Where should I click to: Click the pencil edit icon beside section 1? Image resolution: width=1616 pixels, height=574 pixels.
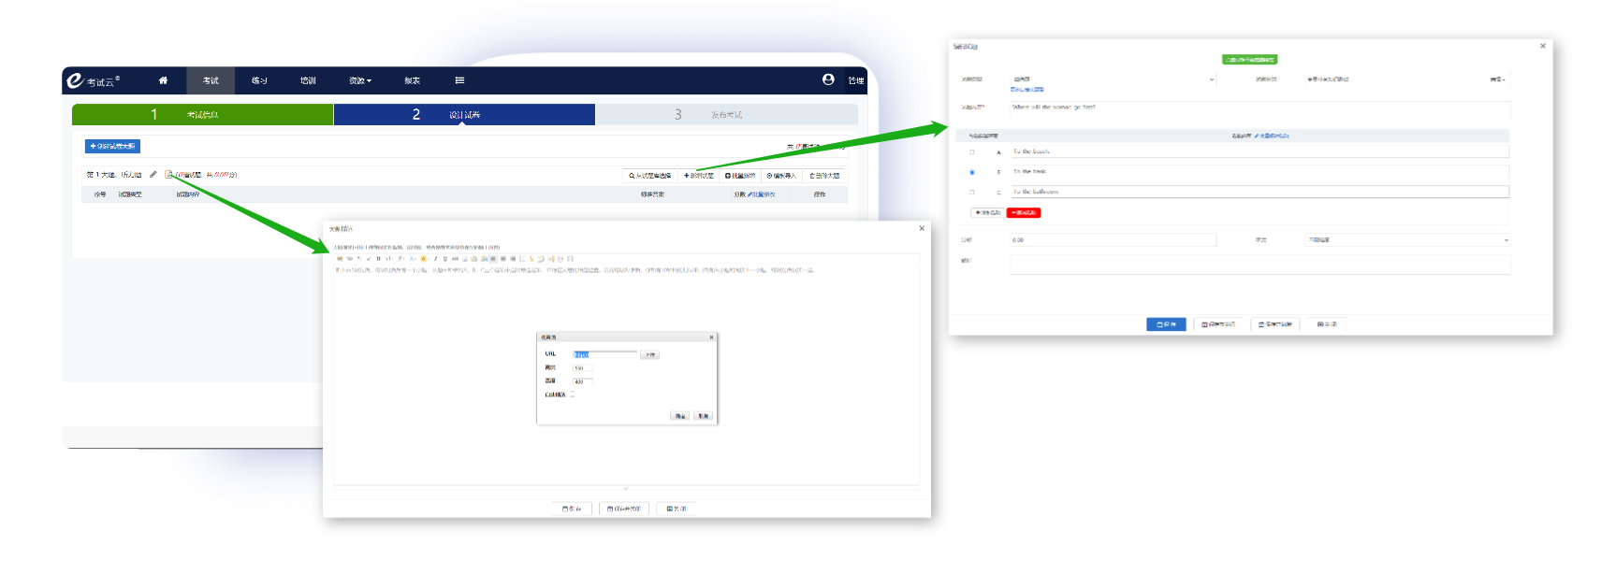pyautogui.click(x=153, y=175)
